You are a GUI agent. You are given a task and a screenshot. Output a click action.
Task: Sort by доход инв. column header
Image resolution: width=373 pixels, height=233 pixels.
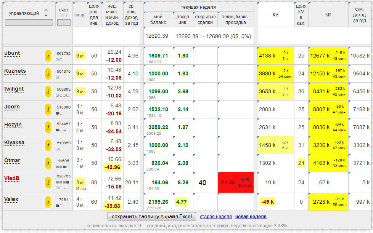tap(183, 19)
